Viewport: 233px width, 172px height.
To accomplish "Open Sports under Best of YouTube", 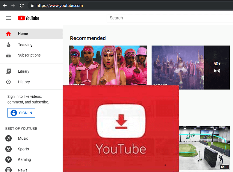I will pos(31,149).
